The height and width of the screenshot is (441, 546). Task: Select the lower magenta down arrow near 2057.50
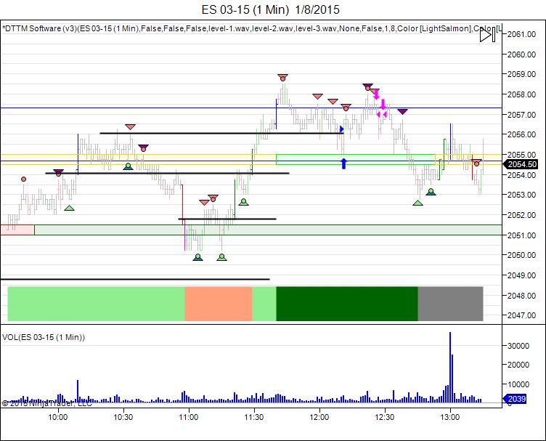383,104
